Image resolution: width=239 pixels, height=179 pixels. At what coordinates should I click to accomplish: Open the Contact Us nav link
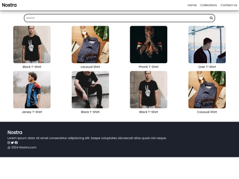229,5
